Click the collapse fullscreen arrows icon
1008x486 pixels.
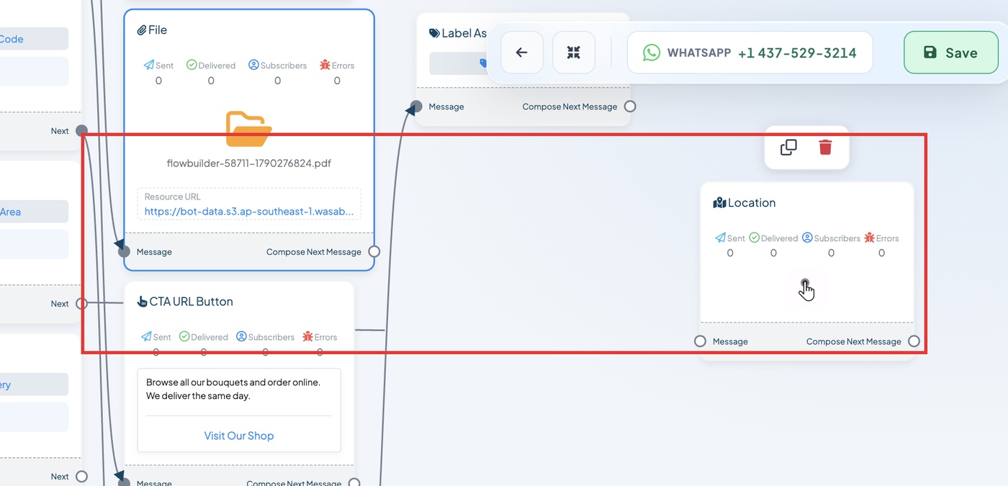[x=574, y=53]
